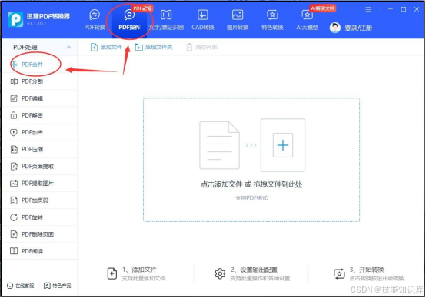Click the user avatar icon
The image size is (426, 298).
point(335,28)
